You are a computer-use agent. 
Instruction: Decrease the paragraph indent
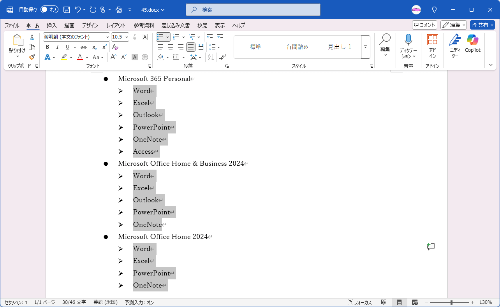[x=210, y=37]
